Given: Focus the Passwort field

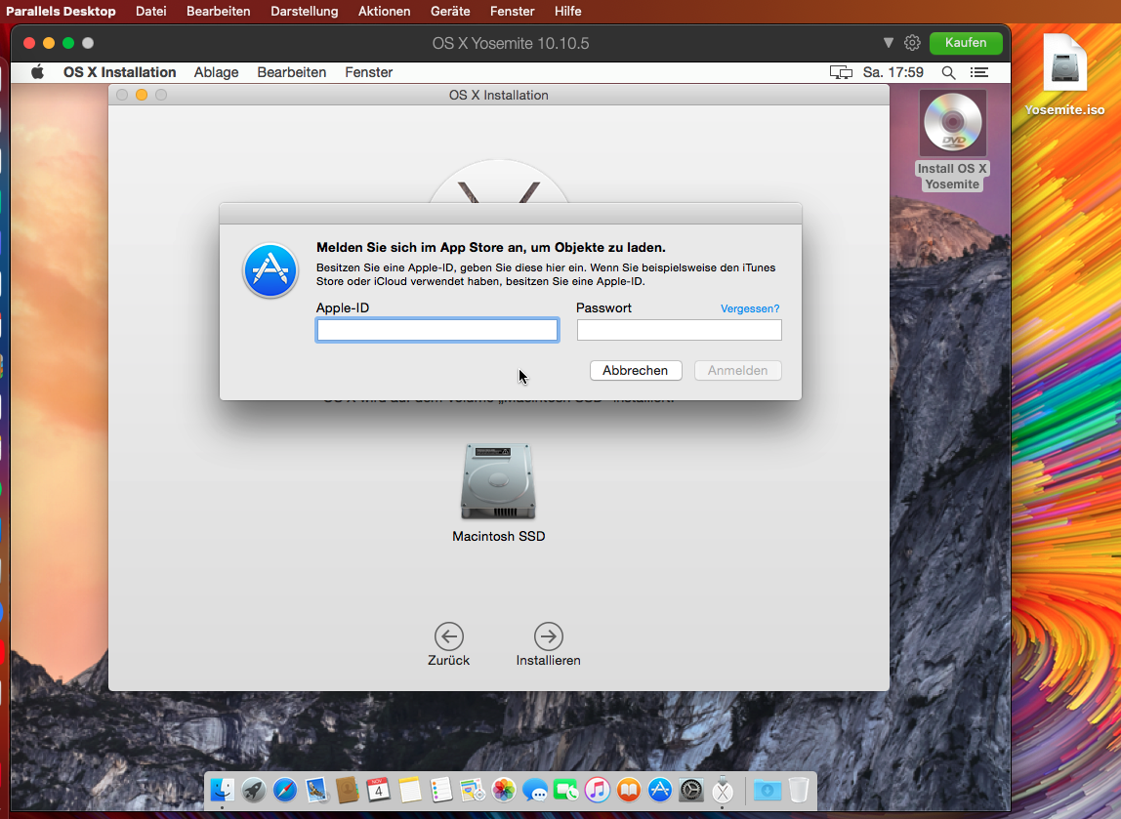Looking at the screenshot, I should (x=680, y=330).
